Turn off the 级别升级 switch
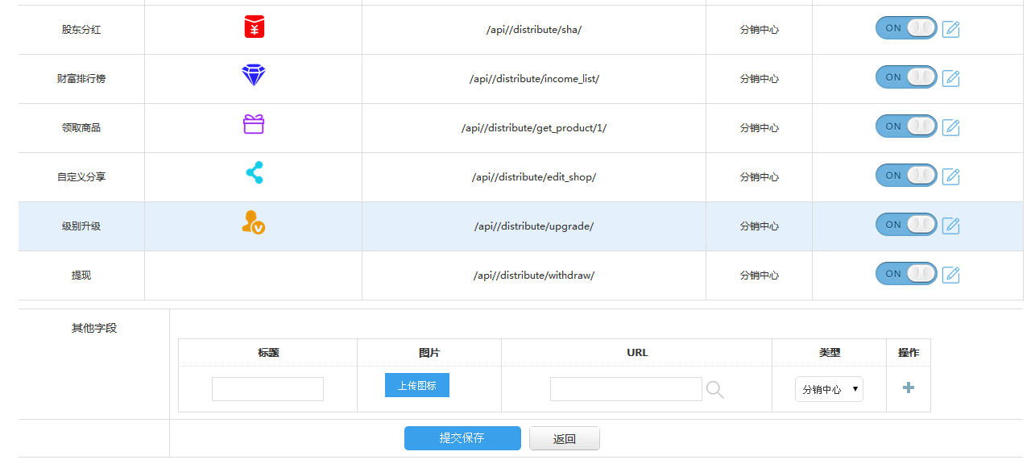Screen dimensions: 1031x460 [906, 225]
